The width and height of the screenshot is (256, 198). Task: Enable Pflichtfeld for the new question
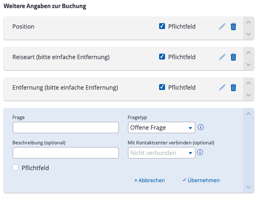15,168
